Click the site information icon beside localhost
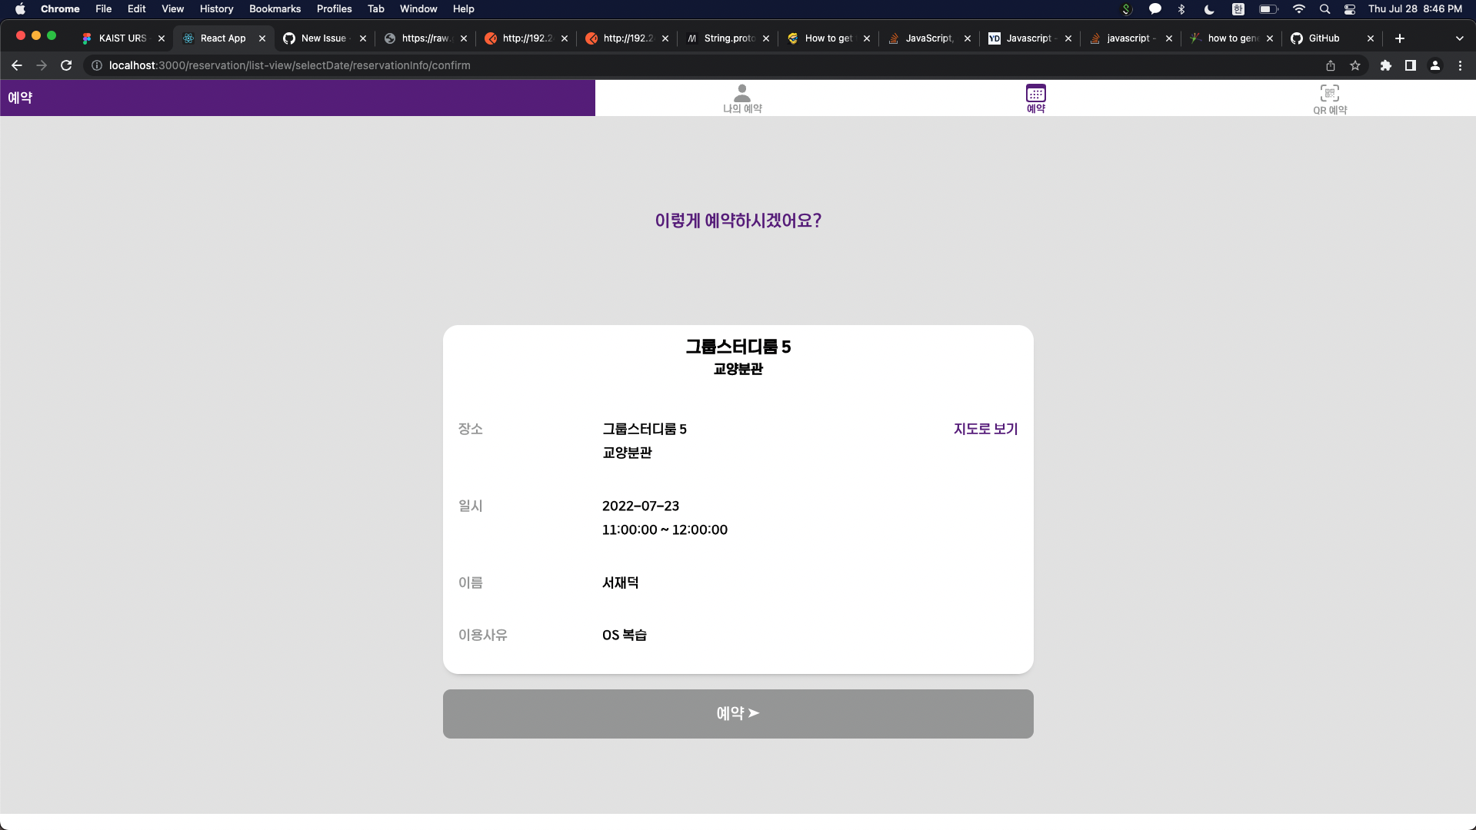Screen dimensions: 1476x830 (97, 65)
